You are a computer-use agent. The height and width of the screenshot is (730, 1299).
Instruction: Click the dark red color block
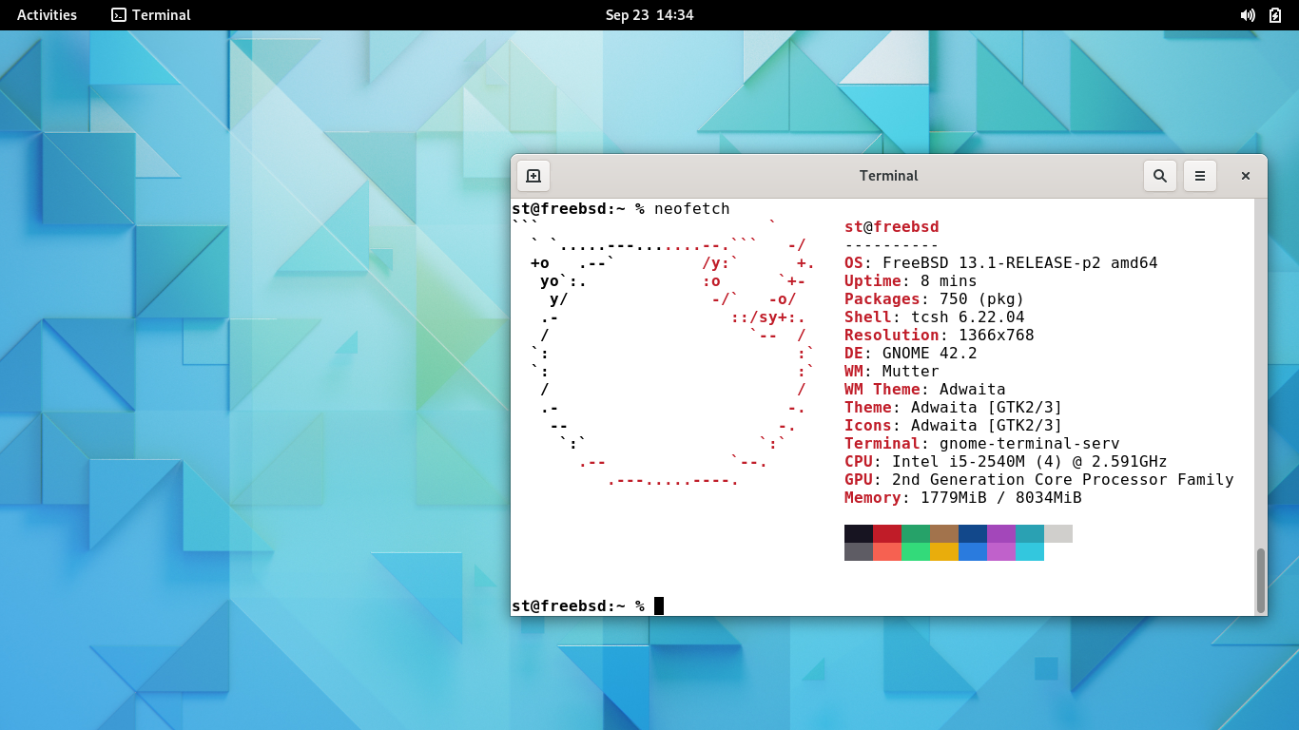coord(887,533)
